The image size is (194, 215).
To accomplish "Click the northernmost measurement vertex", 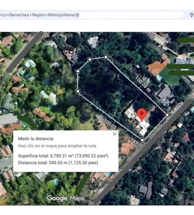I will [x=106, y=57].
